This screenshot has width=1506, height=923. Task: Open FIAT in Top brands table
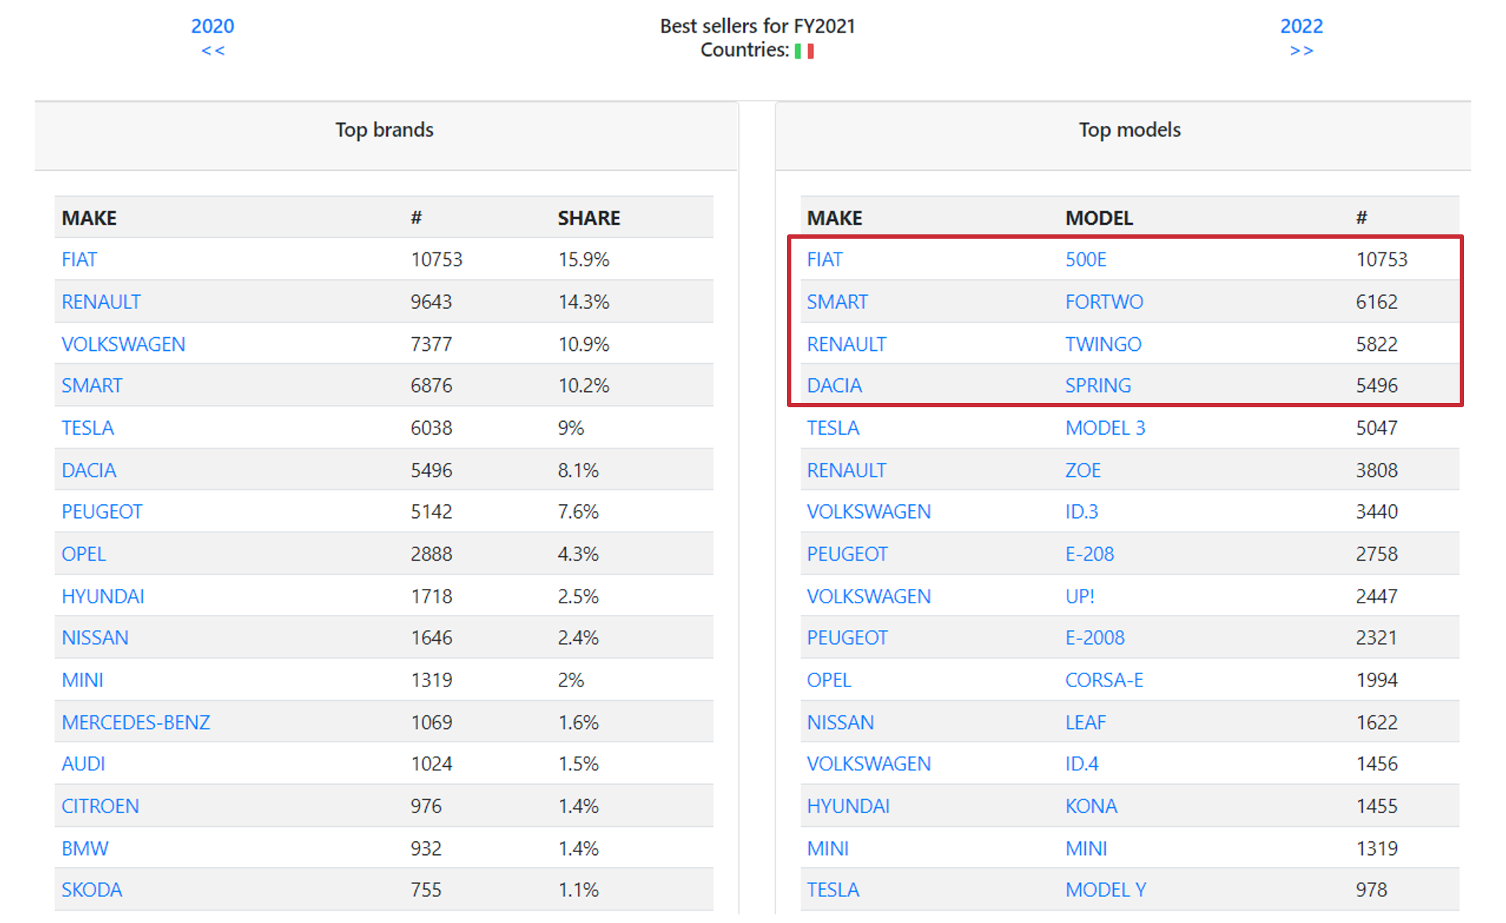pos(79,260)
